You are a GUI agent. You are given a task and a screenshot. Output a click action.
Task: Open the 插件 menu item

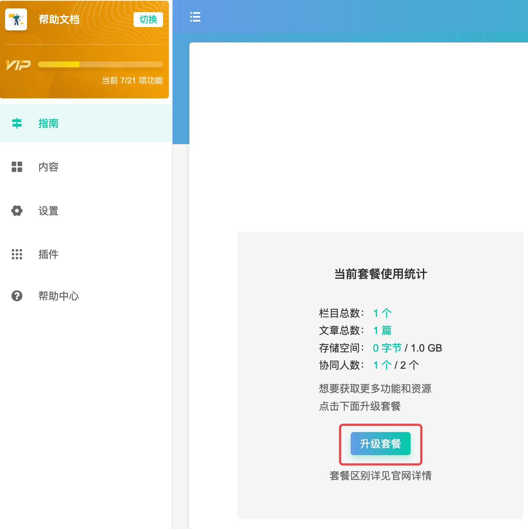click(86, 254)
